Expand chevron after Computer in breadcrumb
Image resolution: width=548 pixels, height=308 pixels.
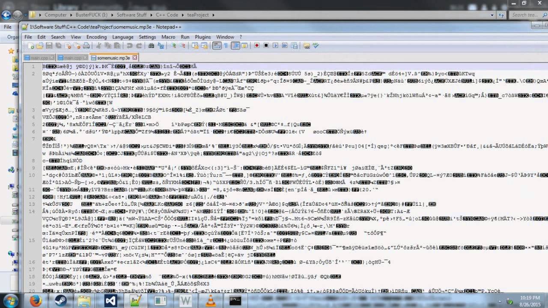click(x=71, y=15)
